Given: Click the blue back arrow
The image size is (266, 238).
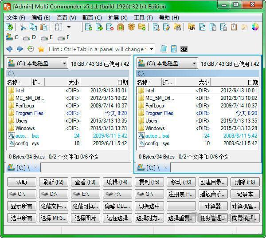Looking at the screenshot, I should [x=9, y=49].
